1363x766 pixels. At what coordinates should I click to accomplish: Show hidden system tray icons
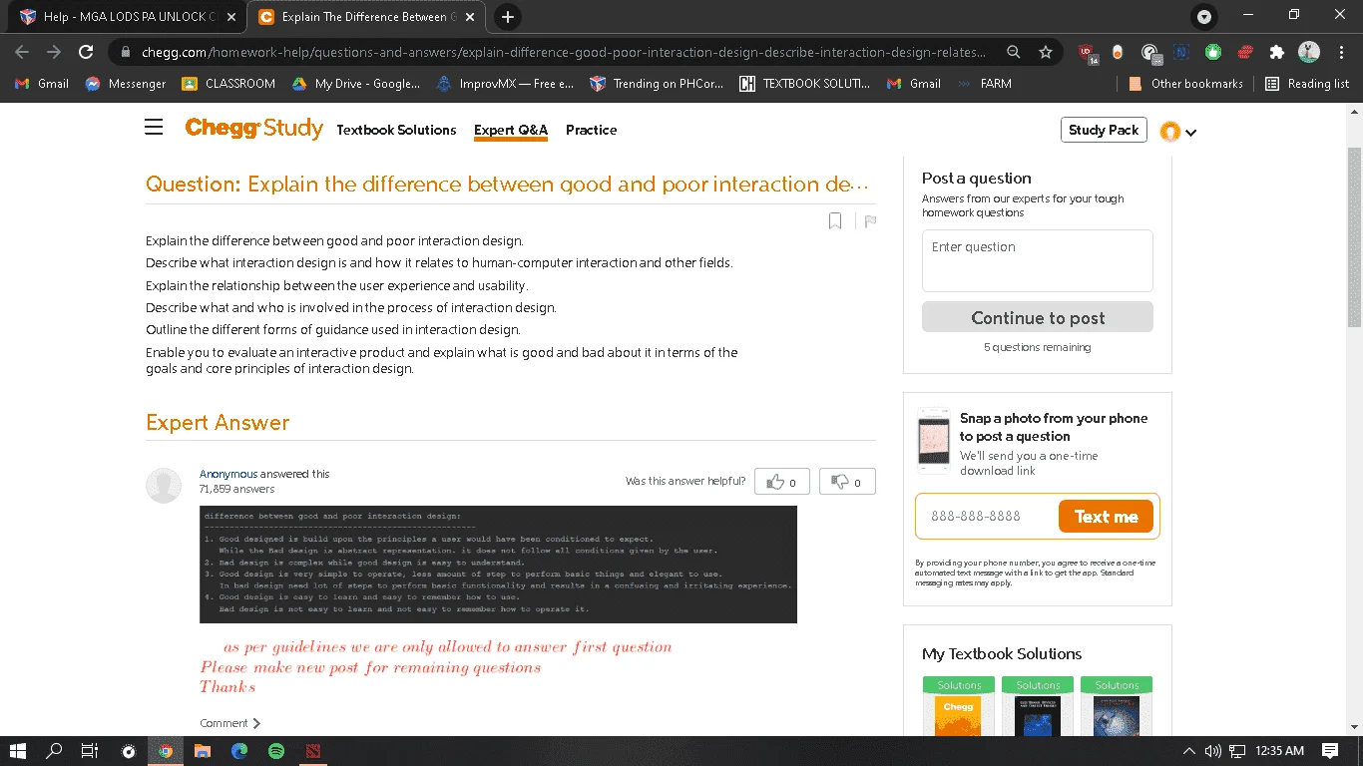pos(1189,751)
